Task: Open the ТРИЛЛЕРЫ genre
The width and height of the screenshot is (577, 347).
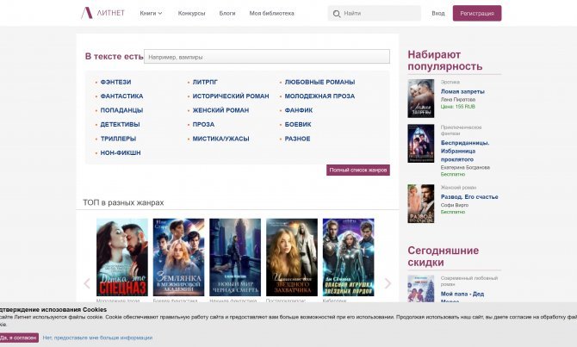Action: click(118, 139)
